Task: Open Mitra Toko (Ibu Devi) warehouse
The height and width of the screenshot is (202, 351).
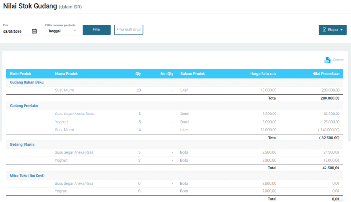Action: tap(29, 176)
